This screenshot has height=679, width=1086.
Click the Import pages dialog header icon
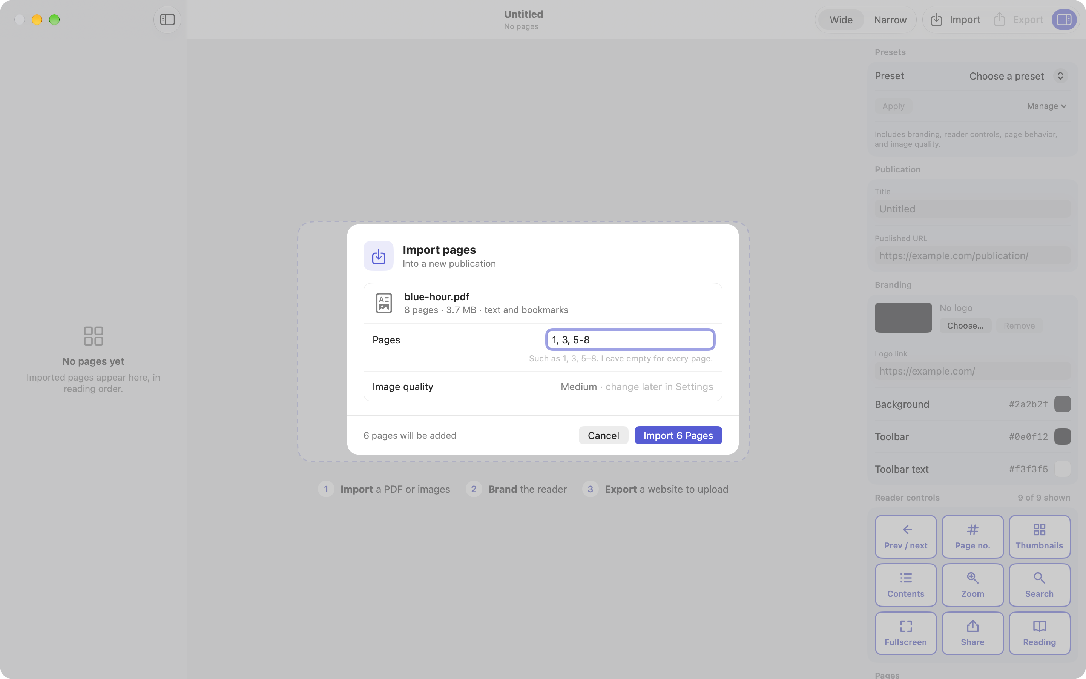click(378, 256)
